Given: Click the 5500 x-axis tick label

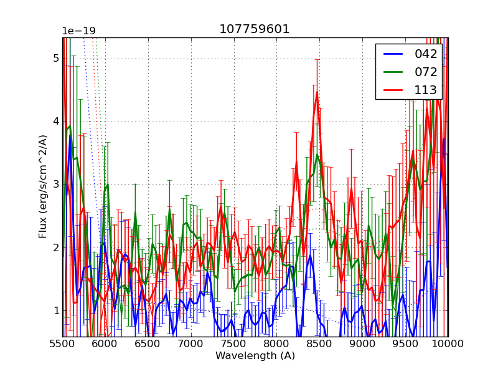Looking at the screenshot, I should [x=62, y=343].
